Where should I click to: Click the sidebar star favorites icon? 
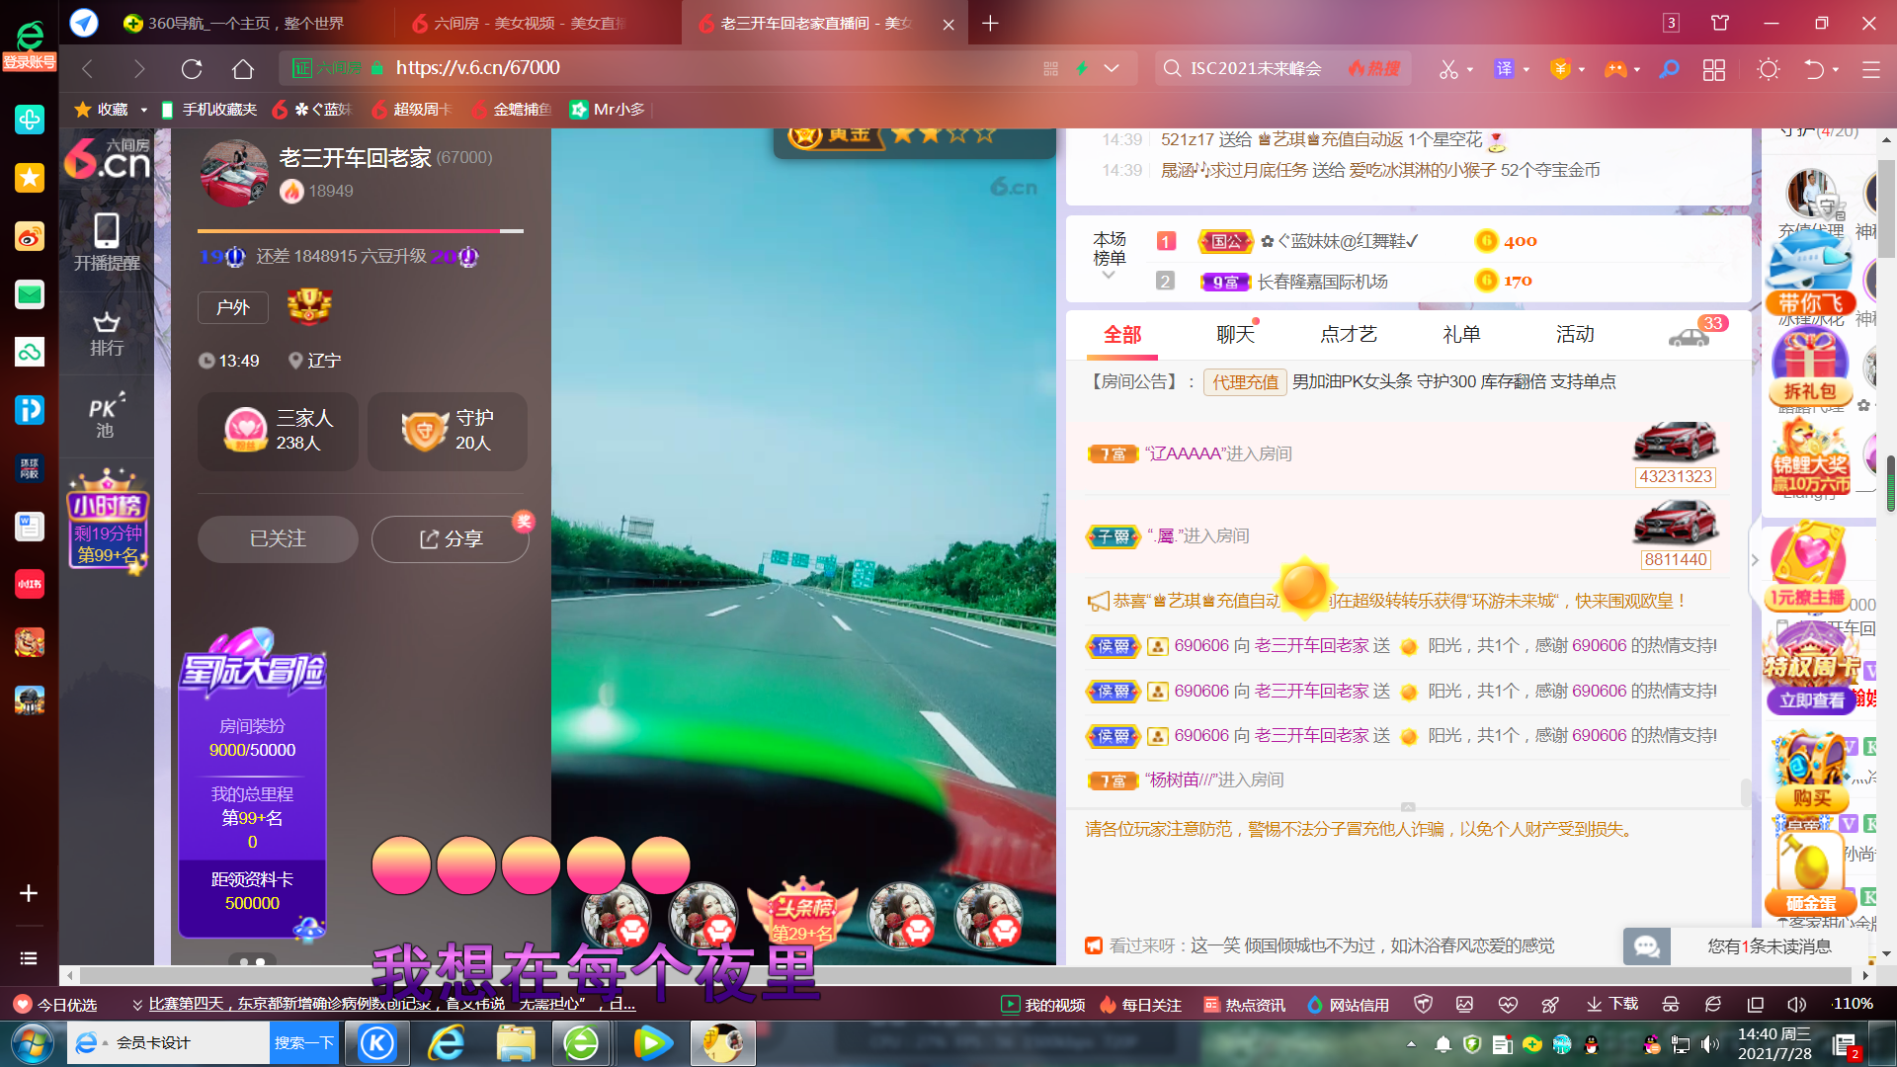coord(29,178)
